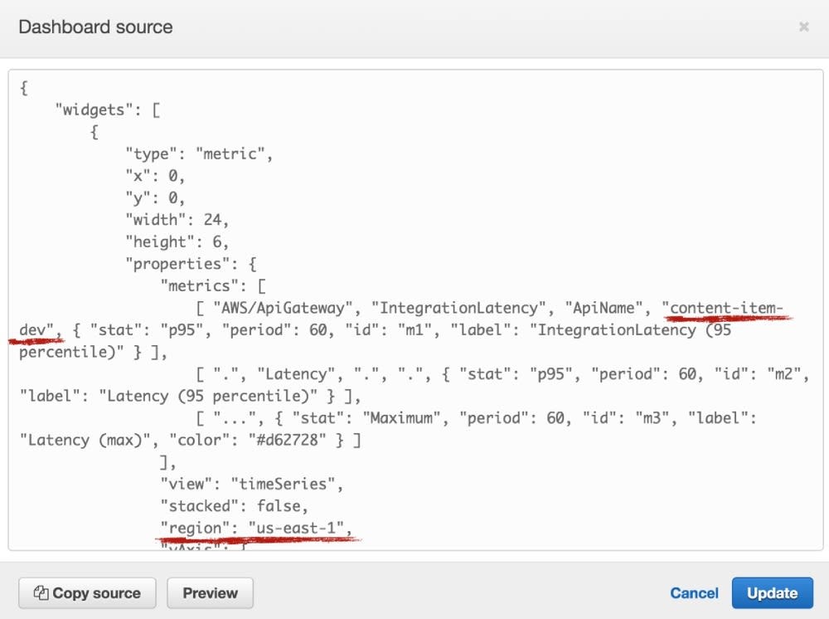Click the "widgets" key in the source
The width and height of the screenshot is (829, 619).
pos(95,110)
